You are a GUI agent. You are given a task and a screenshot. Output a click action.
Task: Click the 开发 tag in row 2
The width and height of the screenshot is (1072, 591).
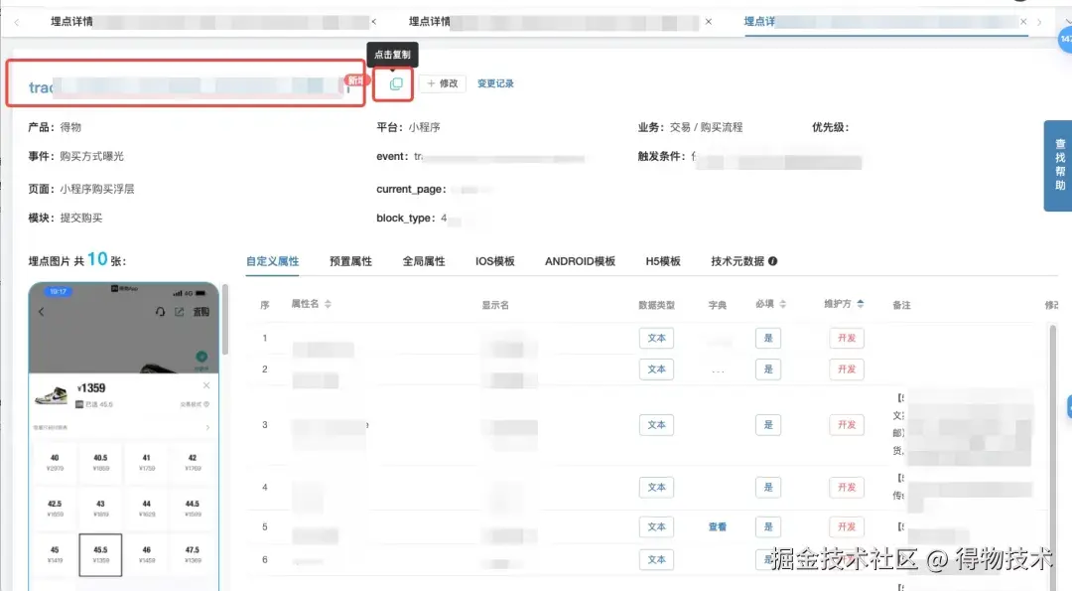847,369
